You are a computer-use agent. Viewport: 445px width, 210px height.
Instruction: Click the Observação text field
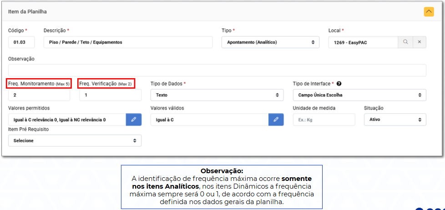(217, 70)
